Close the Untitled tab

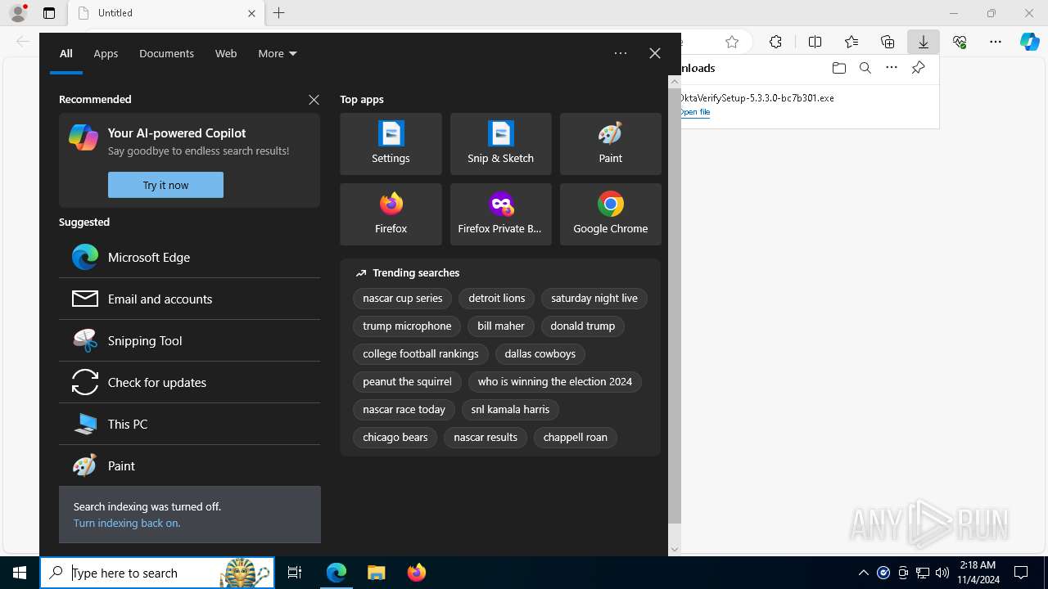251,13
